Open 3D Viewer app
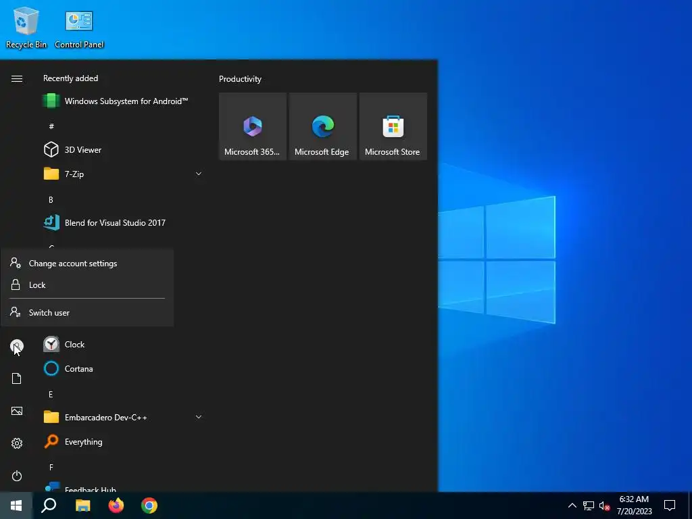692x519 pixels. (122, 149)
